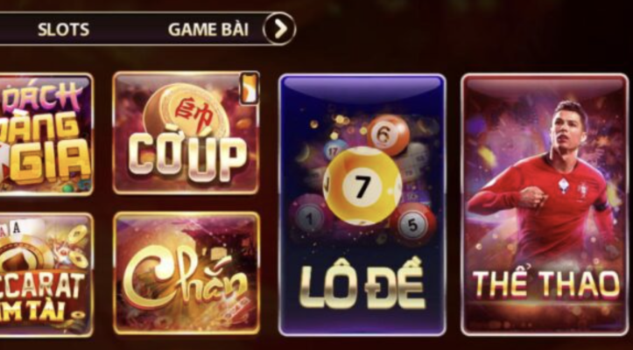
Task: Expand more categories with the right chevron
Action: click(279, 29)
